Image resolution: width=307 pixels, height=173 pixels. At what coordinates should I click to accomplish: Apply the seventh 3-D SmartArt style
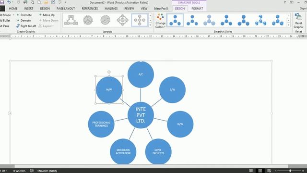pos(278,20)
